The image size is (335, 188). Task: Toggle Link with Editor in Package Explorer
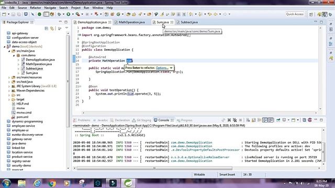point(52,28)
